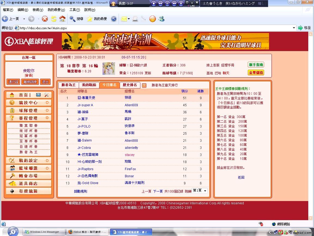Viewport: 314px width, 236px height.
Task: Switch to the 我的戰績 tab
Action: tap(89, 85)
